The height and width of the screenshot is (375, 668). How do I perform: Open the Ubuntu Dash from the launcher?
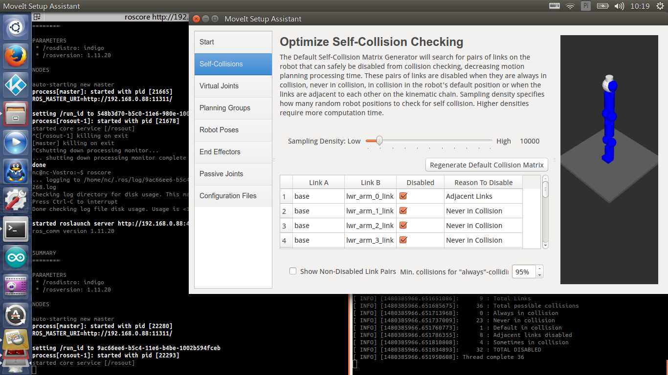tap(16, 27)
